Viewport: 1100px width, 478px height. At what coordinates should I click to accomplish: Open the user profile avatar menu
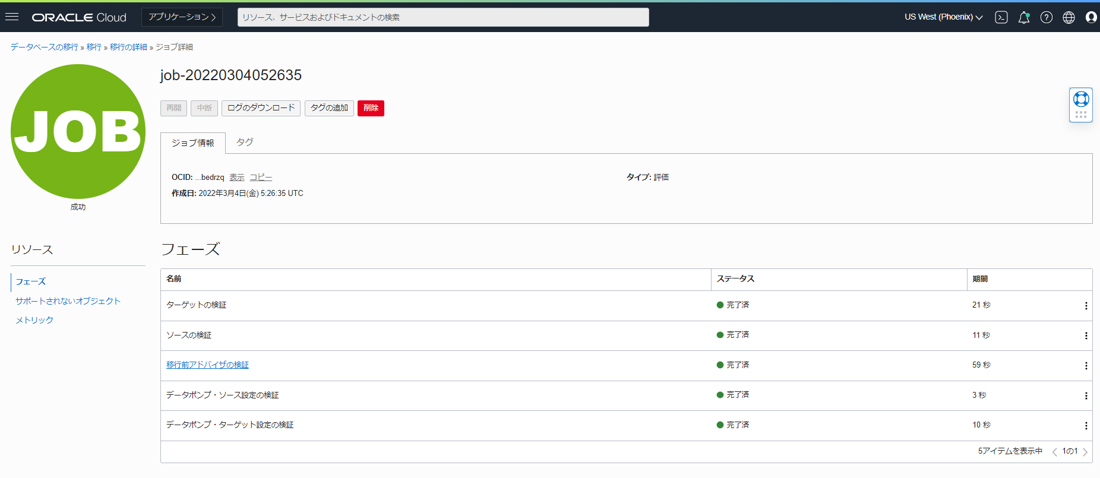click(1091, 17)
